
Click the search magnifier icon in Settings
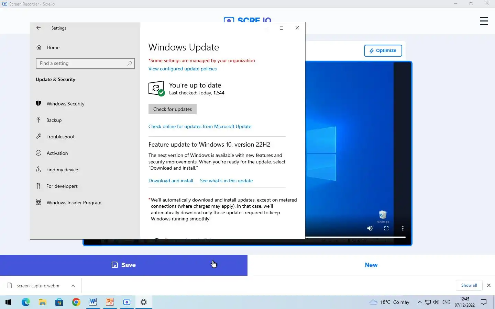click(x=130, y=63)
